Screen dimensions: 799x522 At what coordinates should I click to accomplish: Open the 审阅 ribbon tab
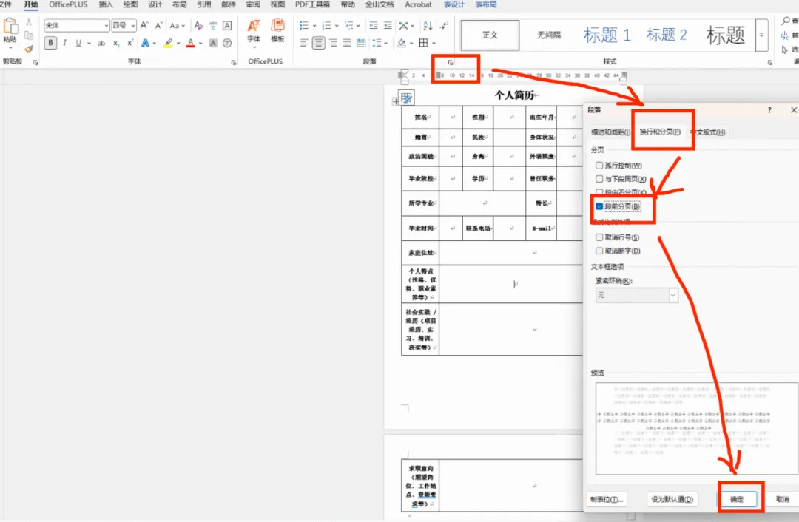point(253,4)
